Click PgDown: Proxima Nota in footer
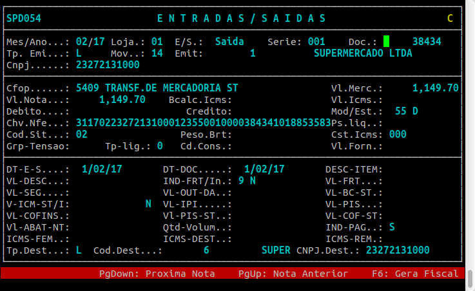The width and height of the screenshot is (475, 291). [157, 274]
